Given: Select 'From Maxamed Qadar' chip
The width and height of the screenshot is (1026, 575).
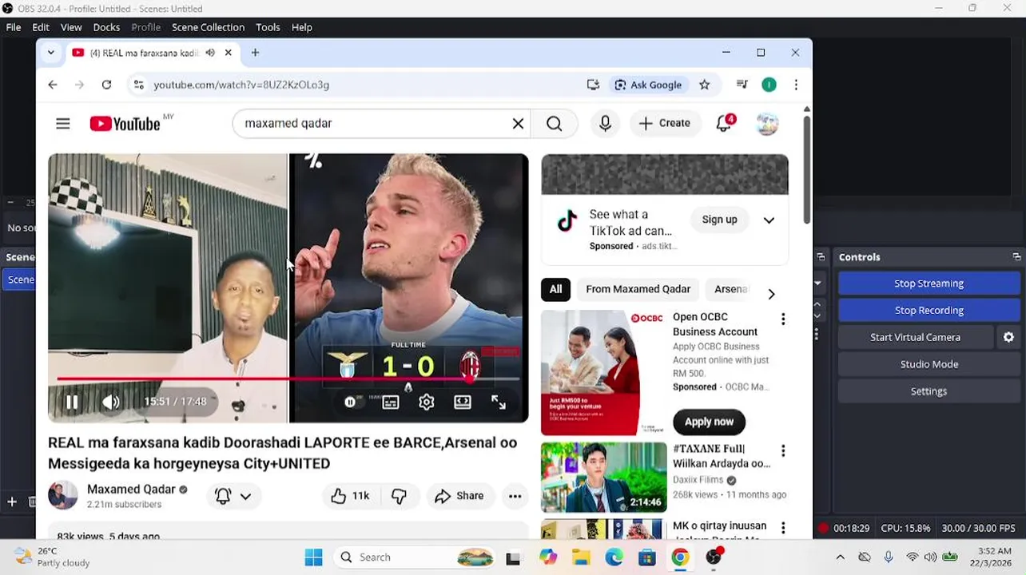Looking at the screenshot, I should tap(638, 289).
